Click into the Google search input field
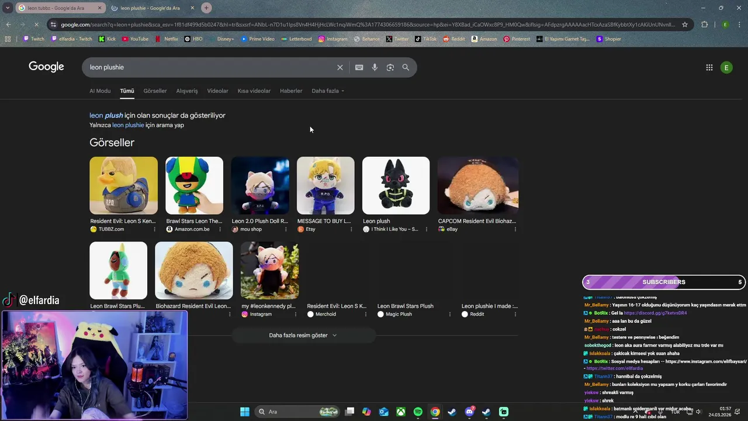The height and width of the screenshot is (421, 748). [x=210, y=67]
